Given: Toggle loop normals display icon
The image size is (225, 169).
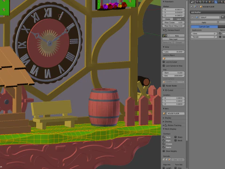Looking at the screenshot, I should [x=167, y=160].
